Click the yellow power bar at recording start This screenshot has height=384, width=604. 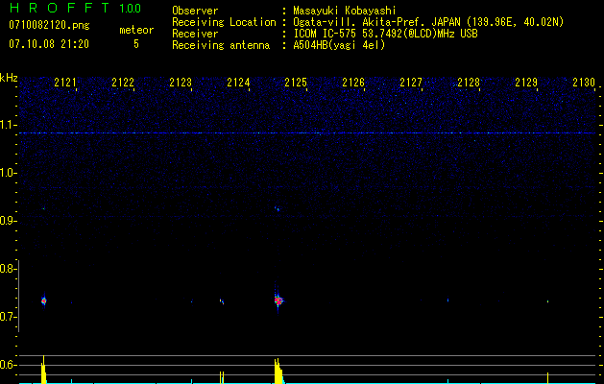click(x=43, y=370)
